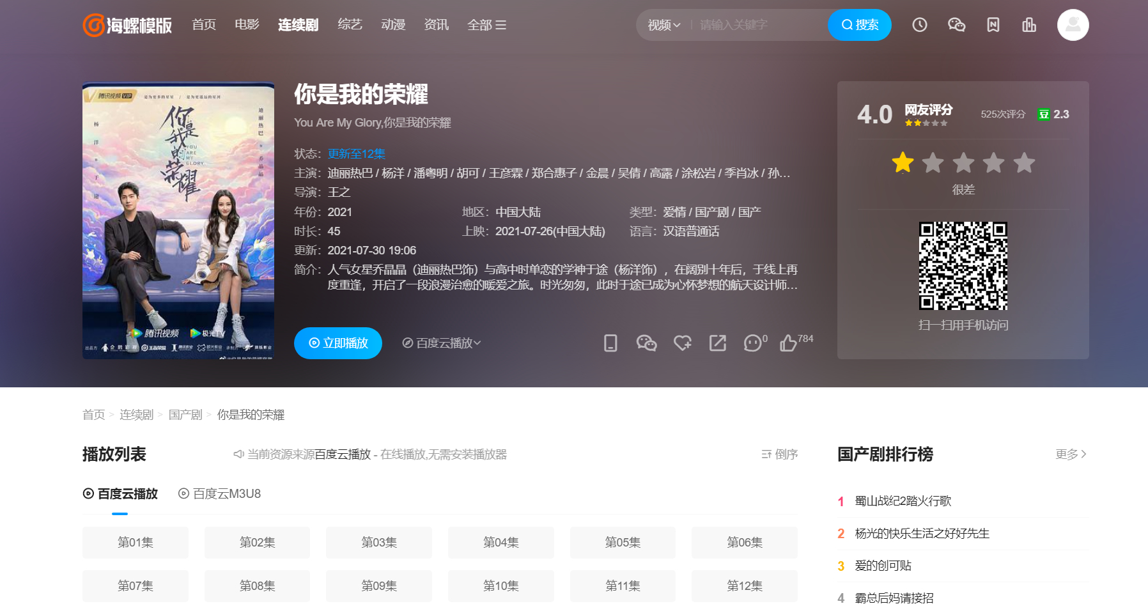1148x604 pixels.
Task: Click the mobile phone viewing icon
Action: click(610, 343)
